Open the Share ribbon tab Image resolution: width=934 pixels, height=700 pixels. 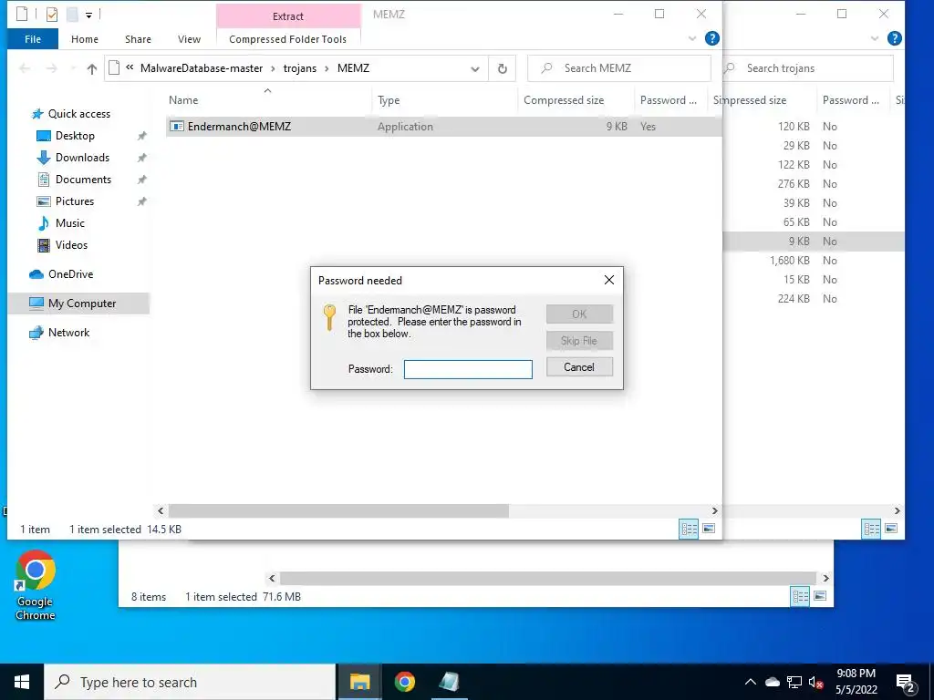[x=138, y=39]
